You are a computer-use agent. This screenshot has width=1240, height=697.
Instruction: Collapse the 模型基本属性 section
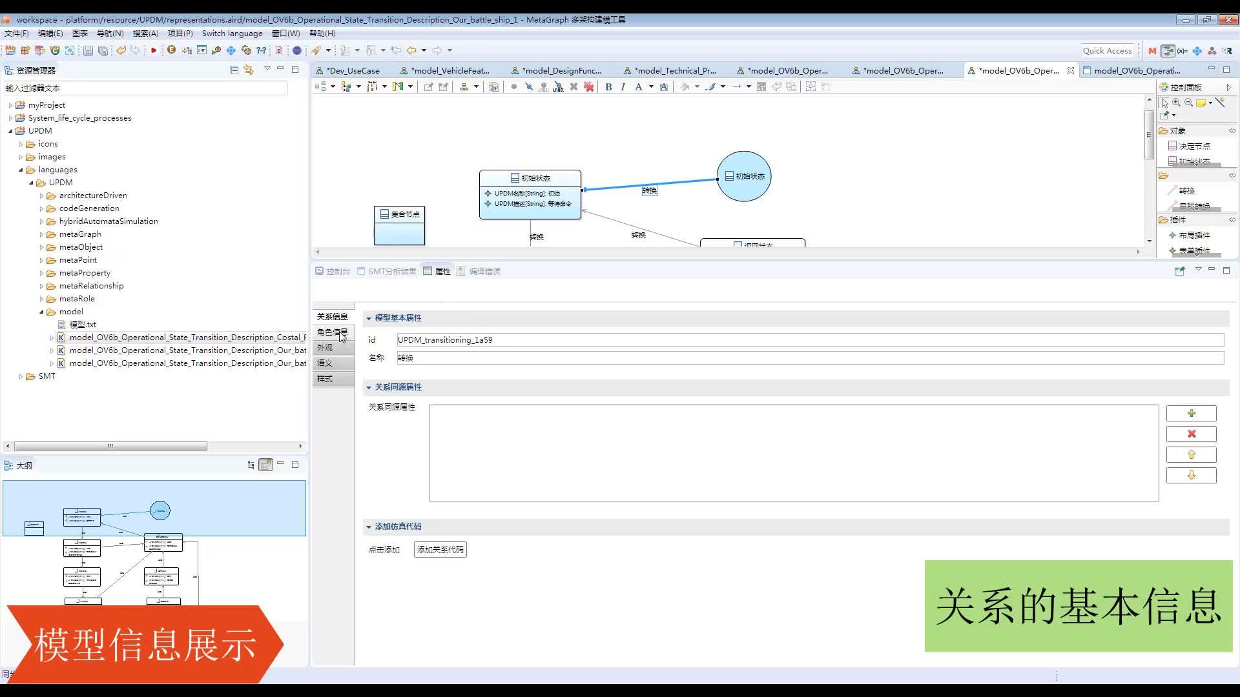[x=369, y=318]
